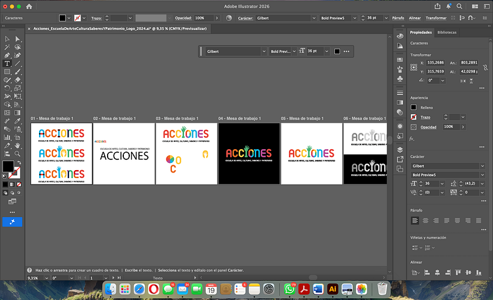493x300 pixels.
Task: Set toolbox mode to Gradient
Action: (12, 185)
